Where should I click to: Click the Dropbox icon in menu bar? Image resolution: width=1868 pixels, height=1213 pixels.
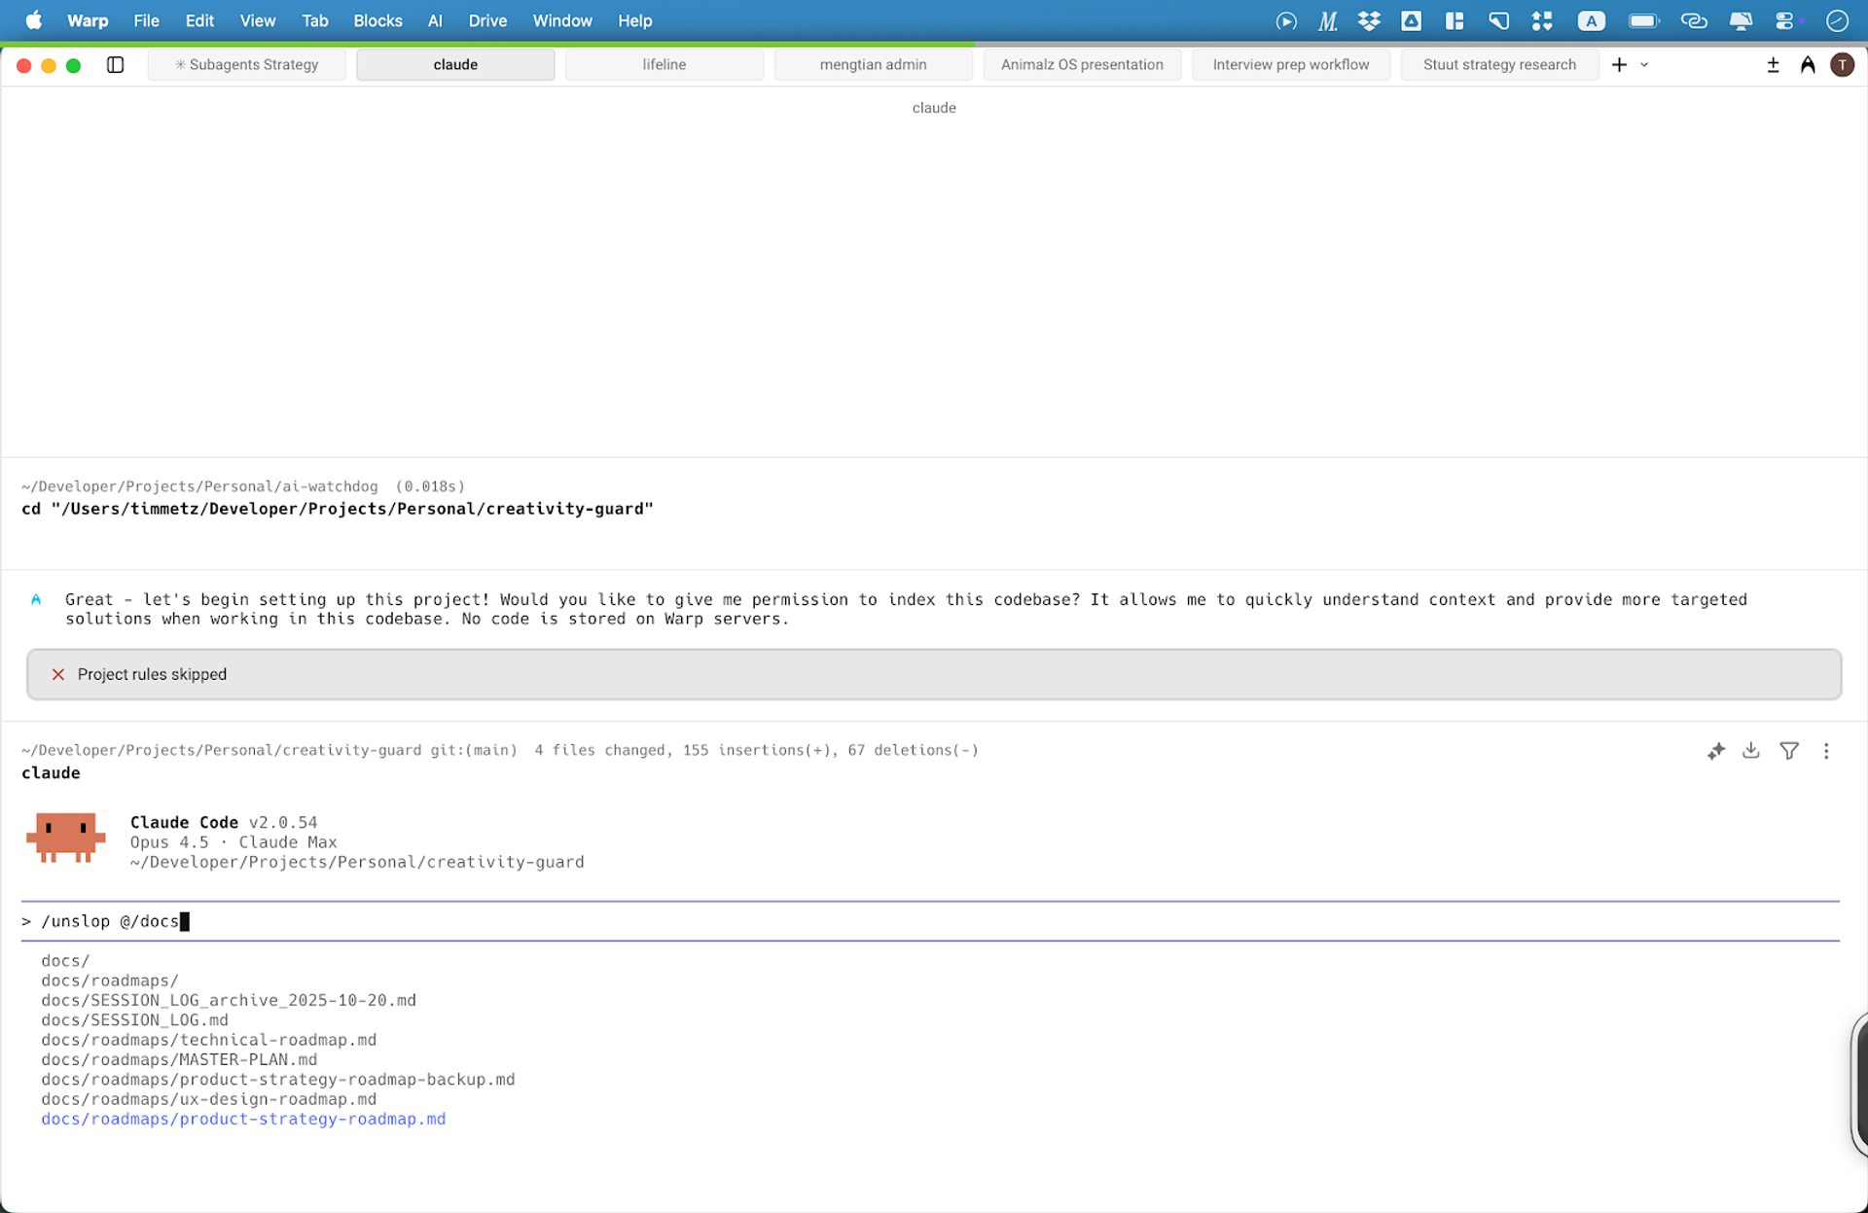click(1369, 20)
